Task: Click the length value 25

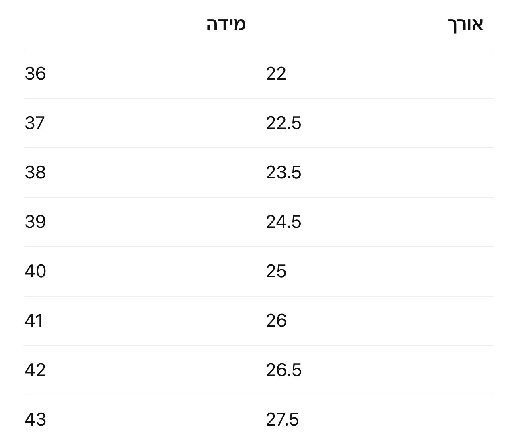Action: point(276,271)
